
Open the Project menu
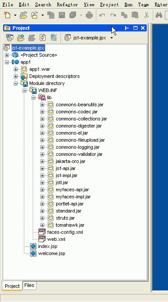coord(109,4)
